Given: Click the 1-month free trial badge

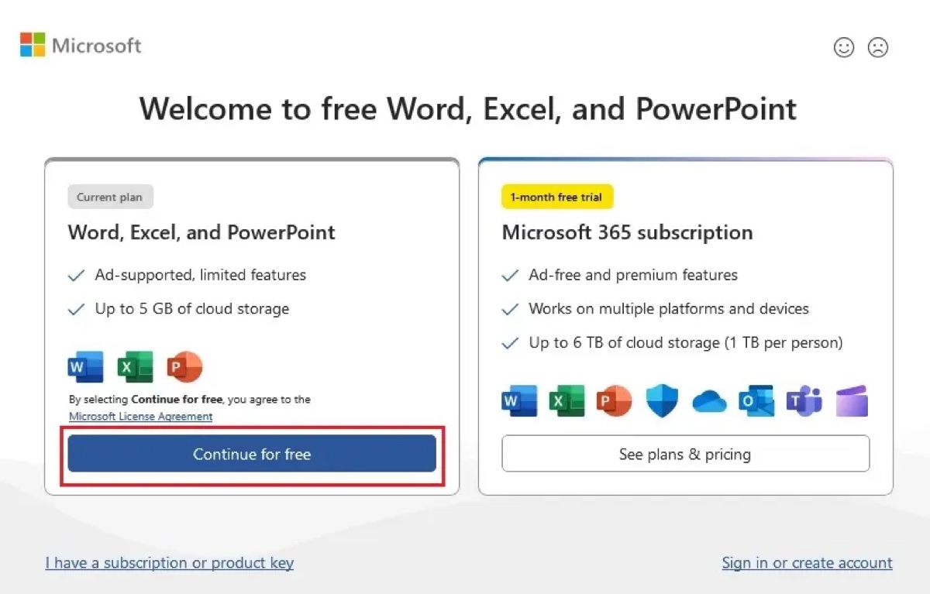Looking at the screenshot, I should (557, 197).
